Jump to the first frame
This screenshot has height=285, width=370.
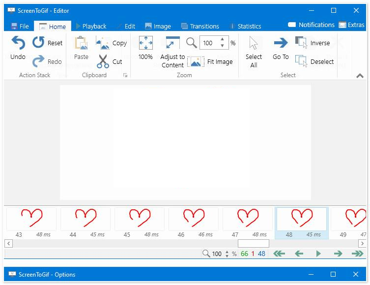(x=279, y=254)
